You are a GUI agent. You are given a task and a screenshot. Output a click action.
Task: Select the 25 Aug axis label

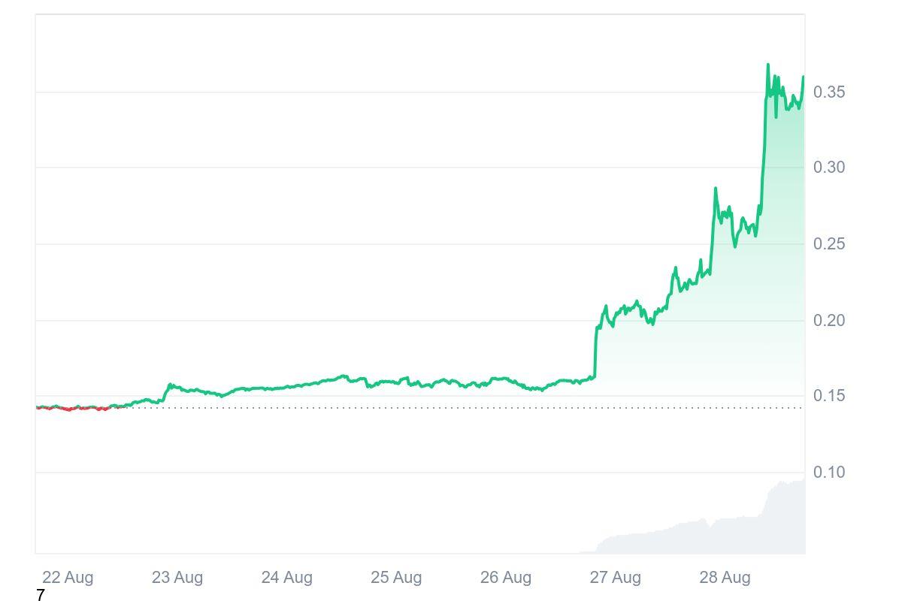pyautogui.click(x=396, y=578)
